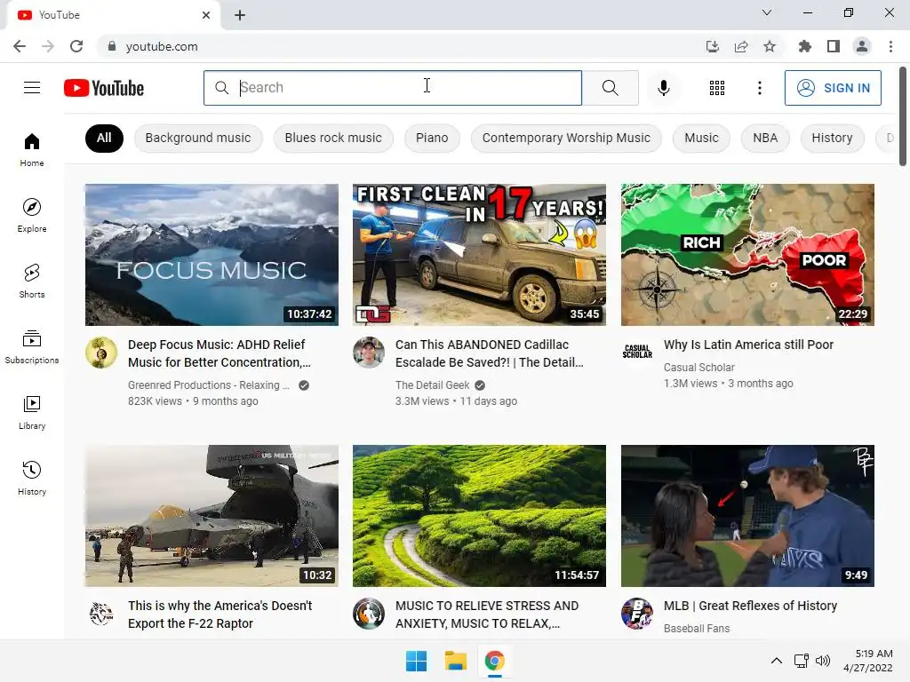Open F-22 Raptor video title

coord(220,615)
